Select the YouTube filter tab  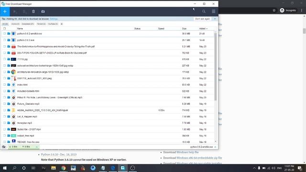[x=53, y=24]
